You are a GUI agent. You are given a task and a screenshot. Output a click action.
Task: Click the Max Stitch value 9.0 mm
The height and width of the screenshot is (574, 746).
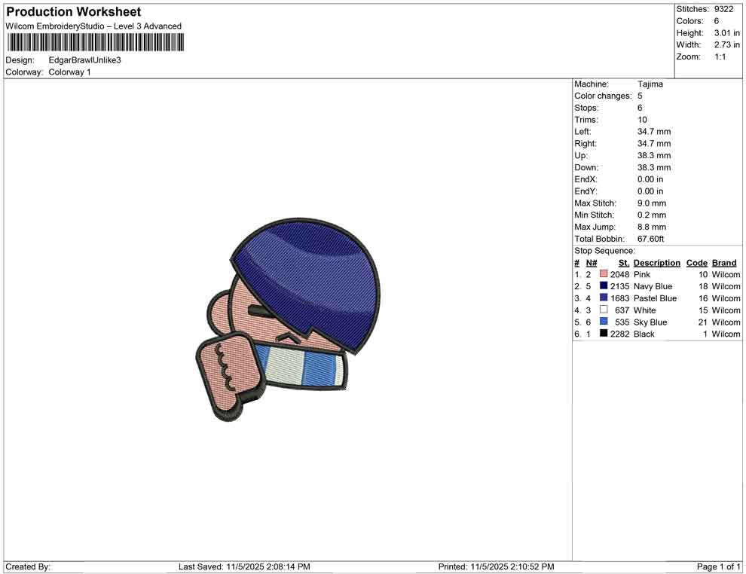click(x=652, y=203)
